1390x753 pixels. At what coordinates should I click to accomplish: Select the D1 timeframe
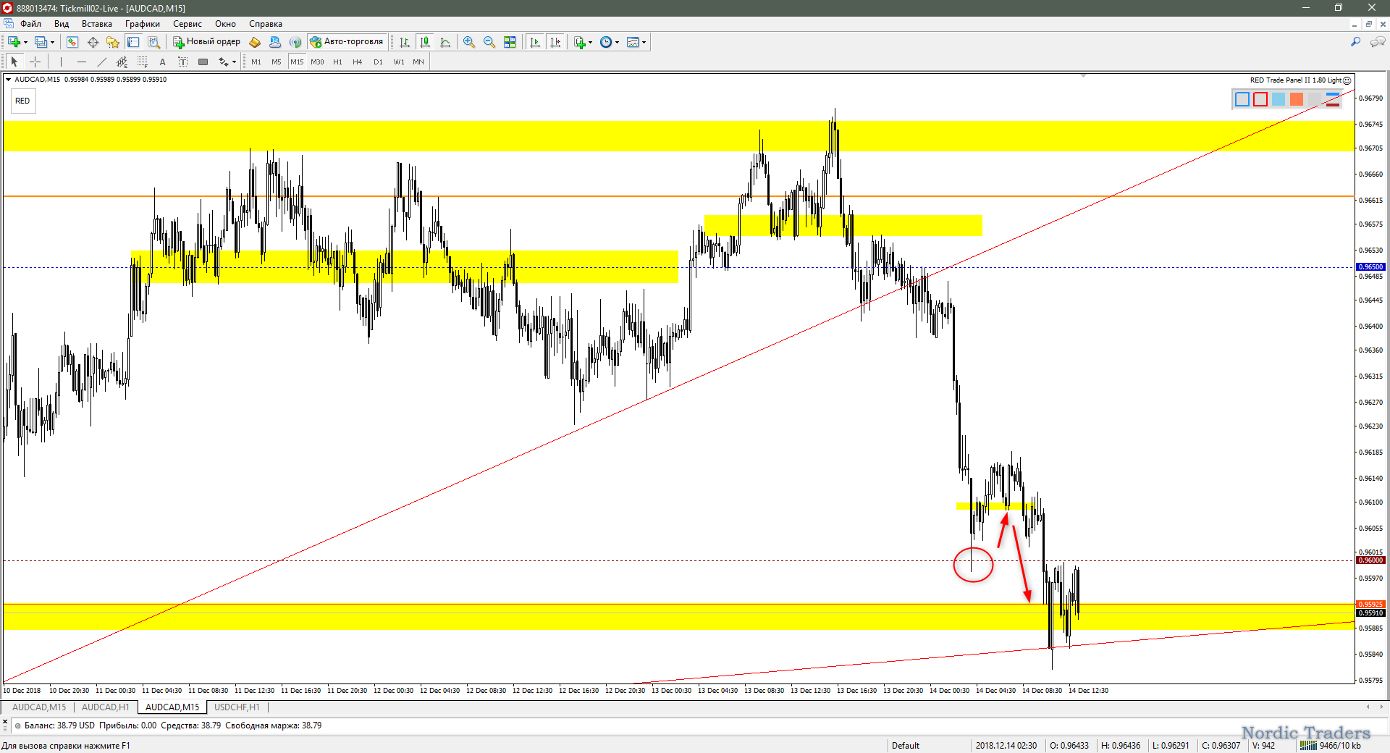[x=378, y=62]
